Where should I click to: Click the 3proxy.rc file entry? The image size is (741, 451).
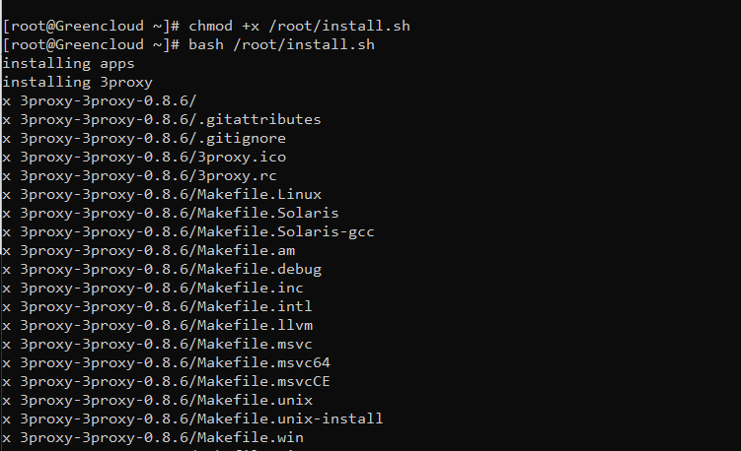tap(139, 176)
